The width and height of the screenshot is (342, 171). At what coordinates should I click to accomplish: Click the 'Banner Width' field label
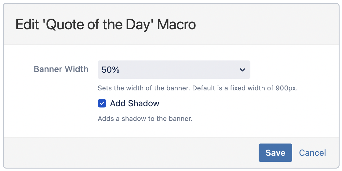click(61, 69)
